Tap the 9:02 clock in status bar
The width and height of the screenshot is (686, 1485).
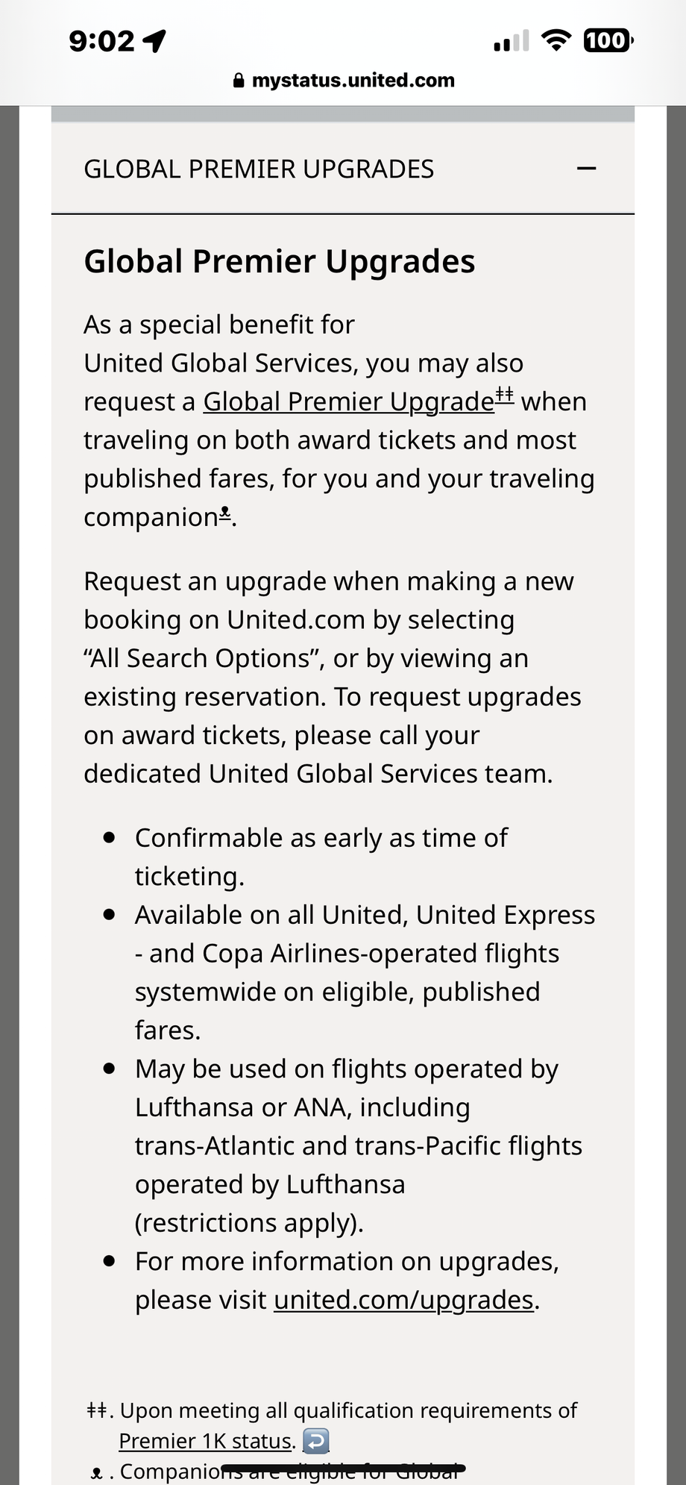[x=102, y=40]
